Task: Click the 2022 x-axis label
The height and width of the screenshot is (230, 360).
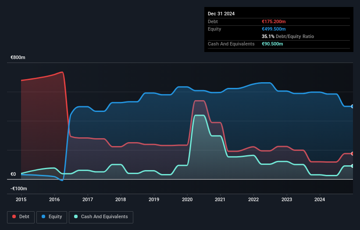Action: (253, 199)
